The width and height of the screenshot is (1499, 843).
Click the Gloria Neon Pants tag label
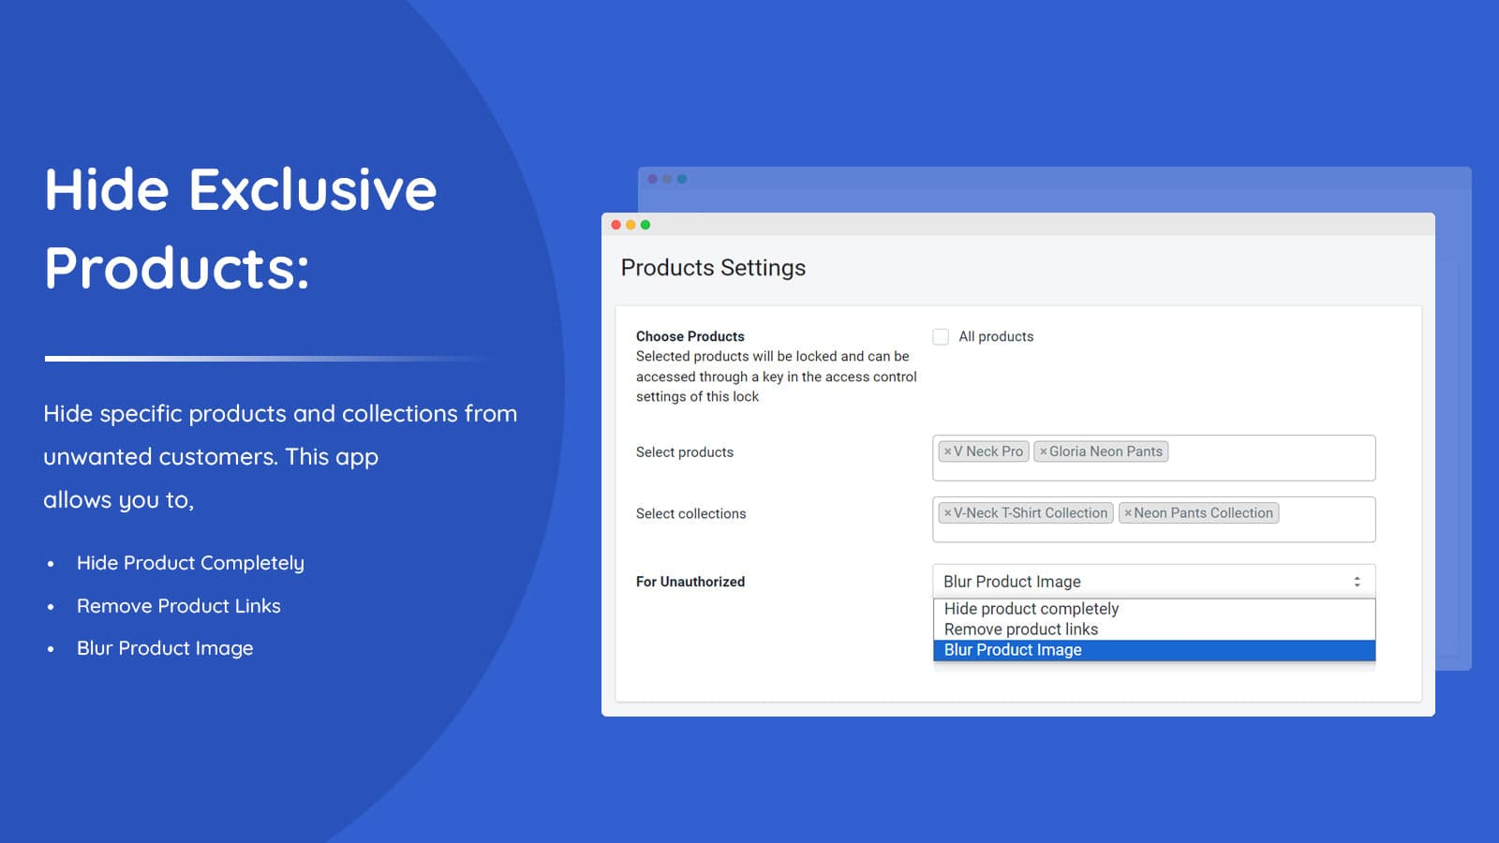[x=1106, y=451]
